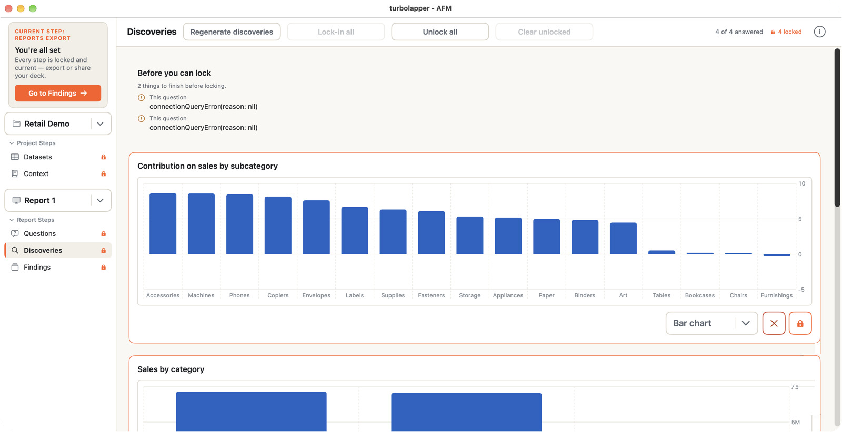Open the Report 1 dropdown chevron
This screenshot has width=842, height=432.
coord(100,200)
